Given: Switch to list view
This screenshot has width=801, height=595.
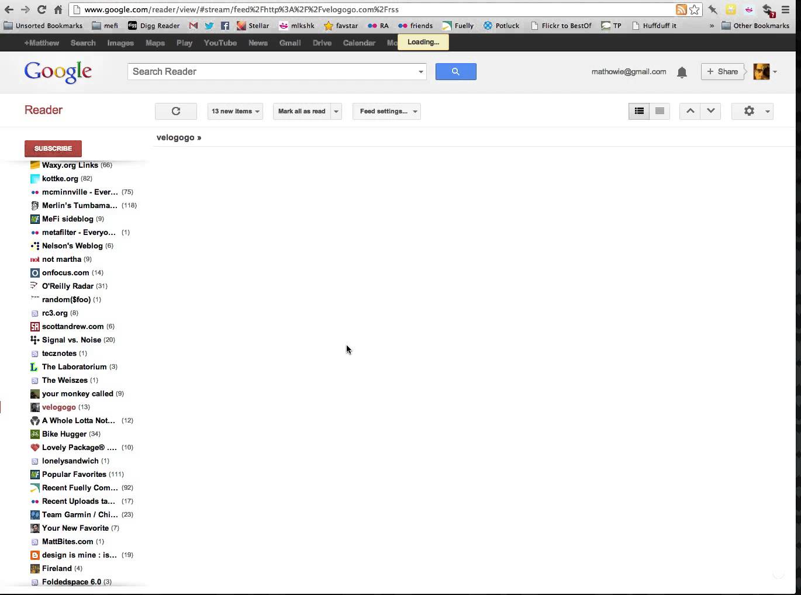Looking at the screenshot, I should point(660,111).
